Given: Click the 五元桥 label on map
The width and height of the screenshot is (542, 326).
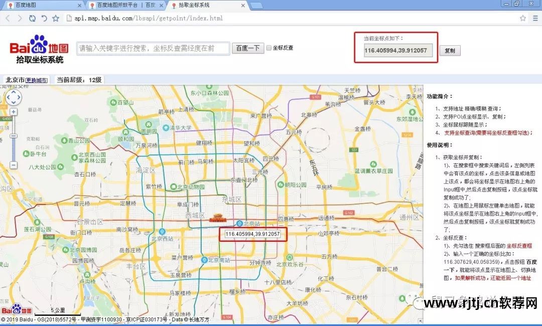Looking at the screenshot, I should click(294, 132).
